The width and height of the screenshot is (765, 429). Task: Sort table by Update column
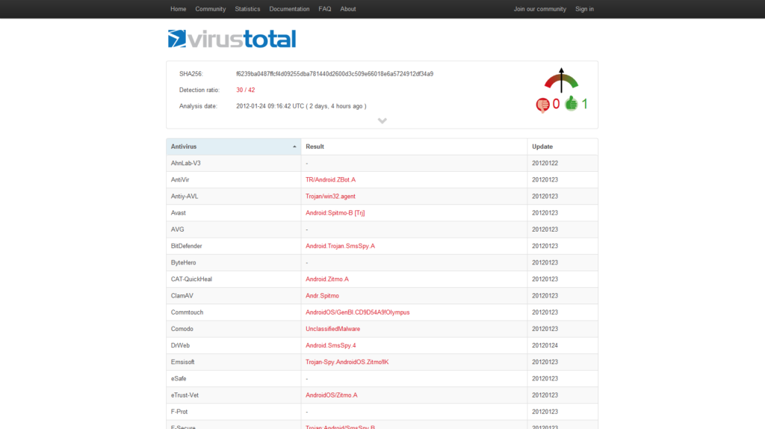click(x=542, y=146)
